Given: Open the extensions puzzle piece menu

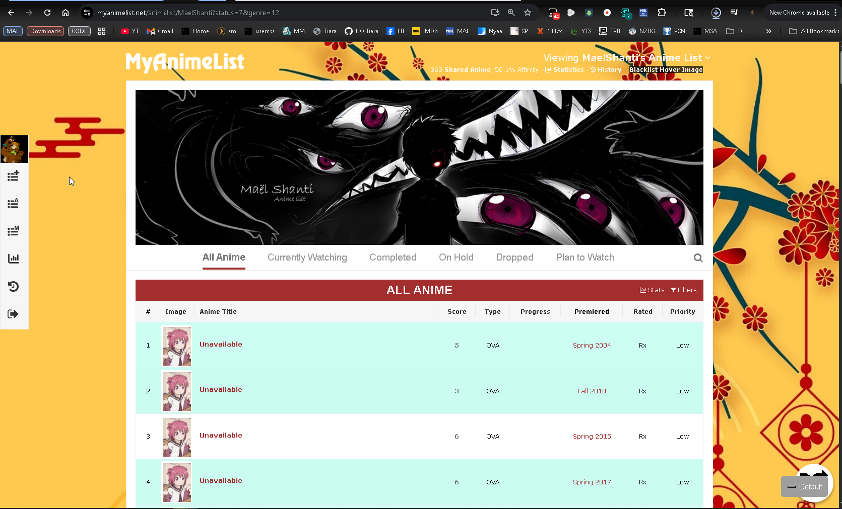Looking at the screenshot, I should (662, 13).
